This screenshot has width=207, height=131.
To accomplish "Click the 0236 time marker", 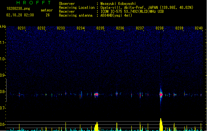I will point(120,28).
